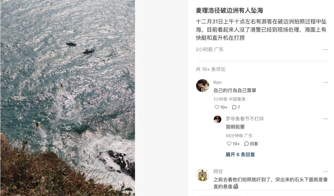Viewport: 334px width, 196px height.
Task: Click the 共 10+ 条评论 comments header
Action: (x=210, y=69)
